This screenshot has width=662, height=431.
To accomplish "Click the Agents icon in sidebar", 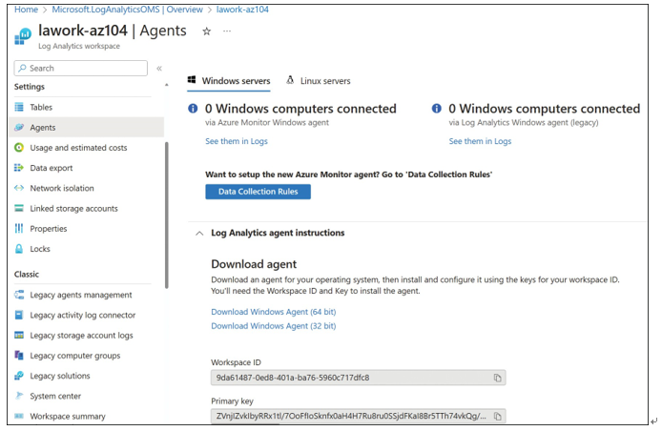I will tap(19, 128).
